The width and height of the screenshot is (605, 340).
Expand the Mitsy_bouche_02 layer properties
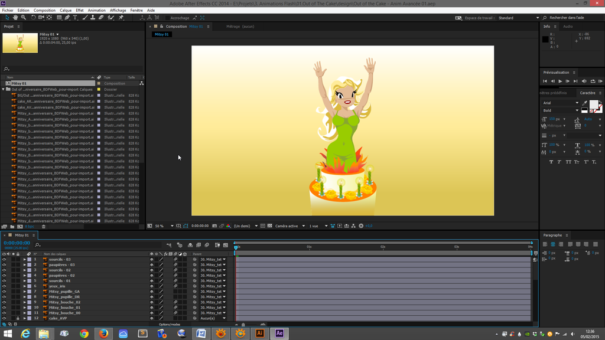[x=25, y=302]
